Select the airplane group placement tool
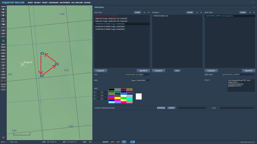Image resolution: width=257 pixels, height=144 pixels. coord(3,47)
